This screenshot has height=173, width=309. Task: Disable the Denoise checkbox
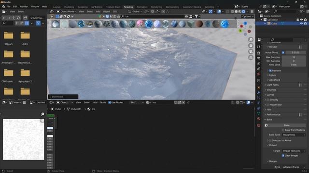pyautogui.click(x=270, y=71)
